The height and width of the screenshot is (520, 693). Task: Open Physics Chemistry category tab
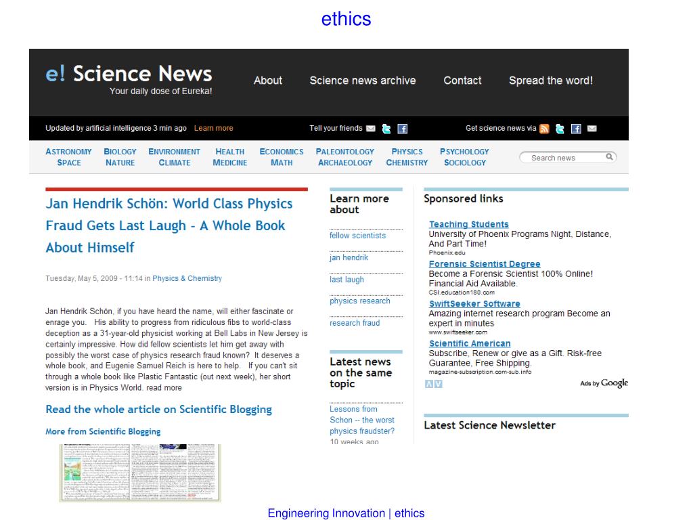click(407, 157)
